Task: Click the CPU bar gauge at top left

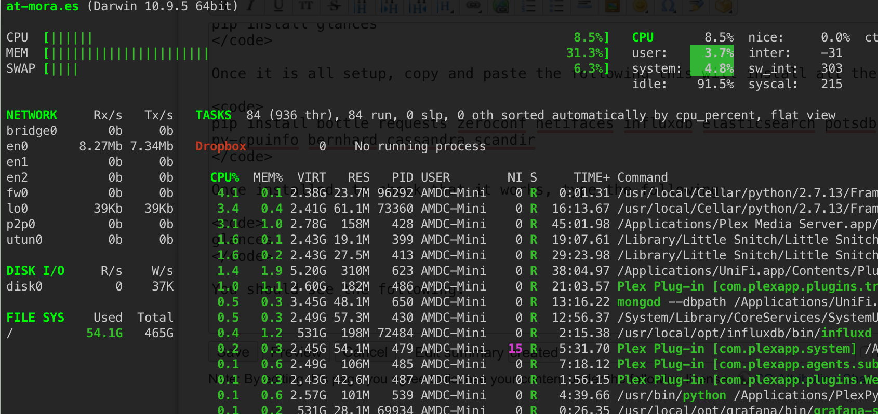Action: pyautogui.click(x=68, y=37)
